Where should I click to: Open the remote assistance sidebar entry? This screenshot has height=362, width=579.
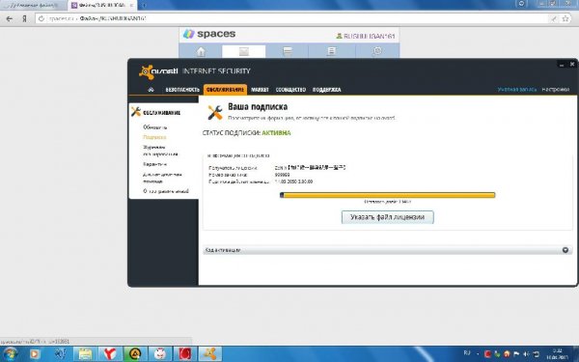(162, 178)
